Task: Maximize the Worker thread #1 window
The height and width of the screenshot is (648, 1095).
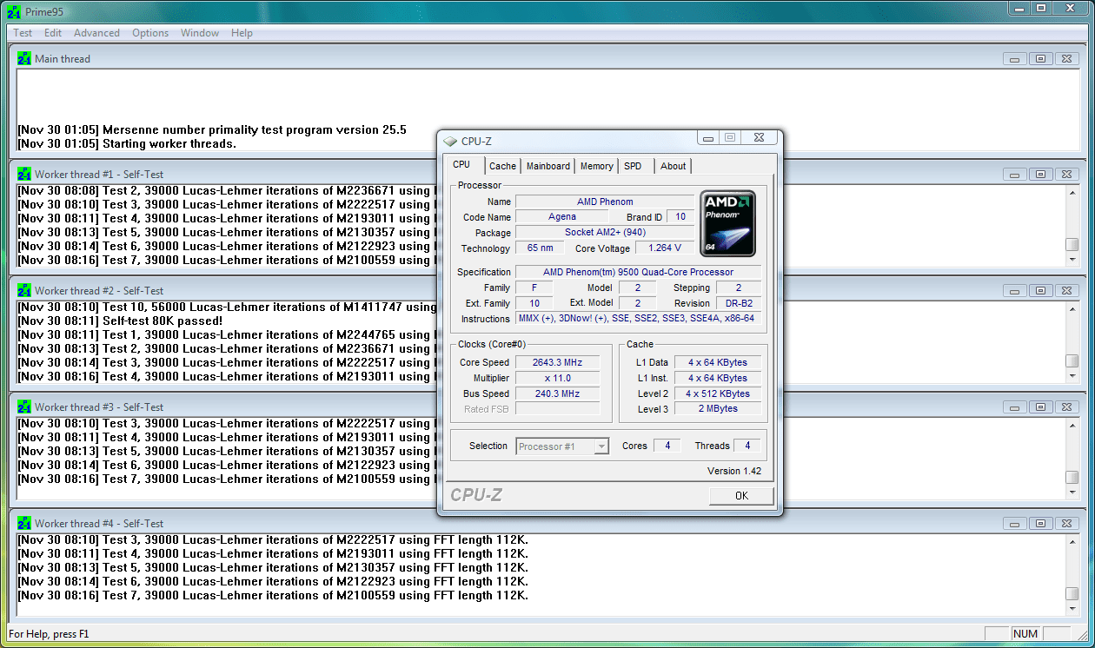Action: (x=1040, y=175)
